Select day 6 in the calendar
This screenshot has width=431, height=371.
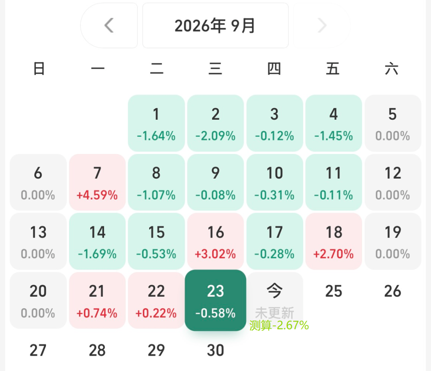click(x=38, y=182)
